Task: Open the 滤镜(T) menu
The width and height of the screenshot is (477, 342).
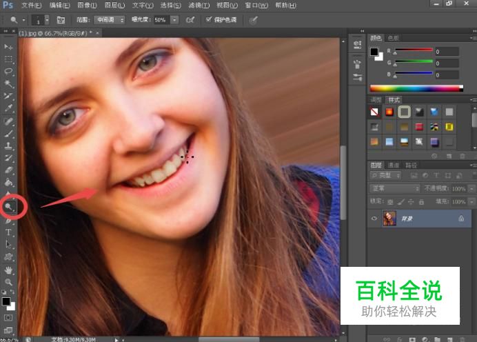Action: pyautogui.click(x=199, y=6)
